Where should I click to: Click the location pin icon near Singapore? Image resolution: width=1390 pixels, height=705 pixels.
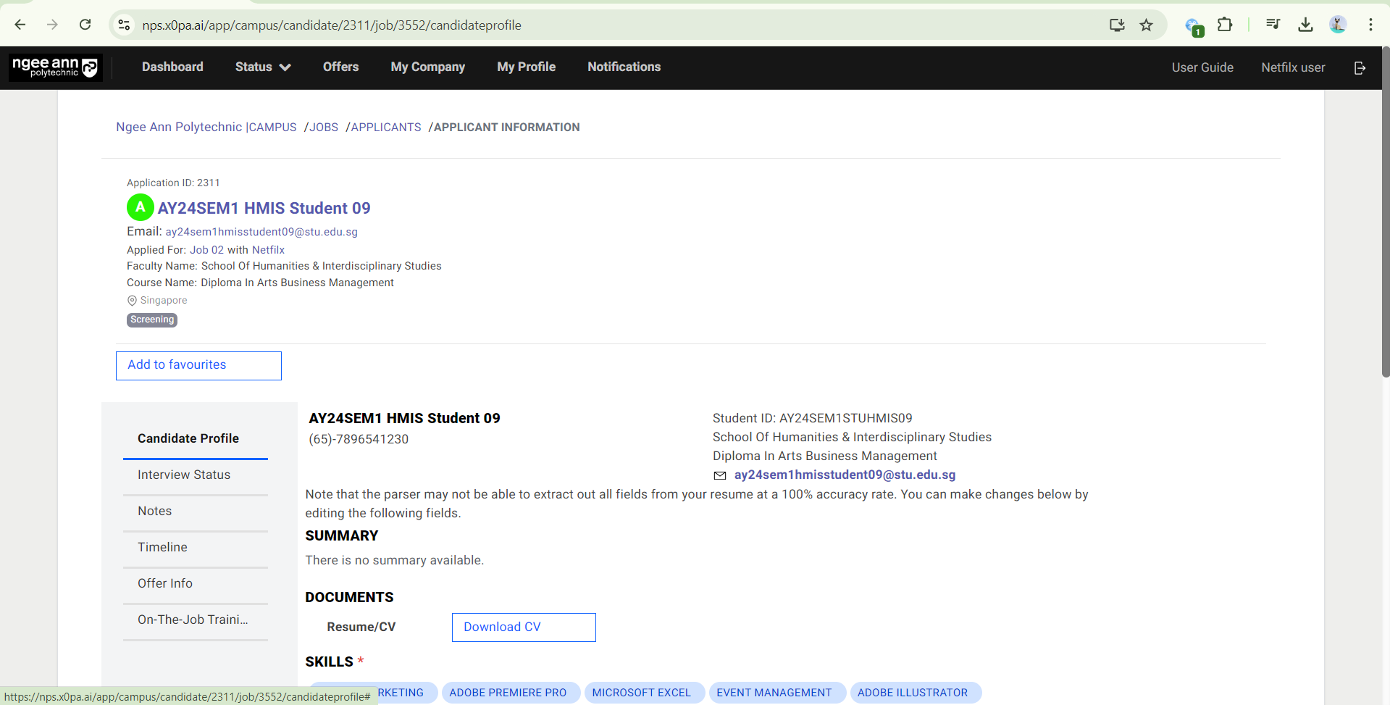[132, 300]
